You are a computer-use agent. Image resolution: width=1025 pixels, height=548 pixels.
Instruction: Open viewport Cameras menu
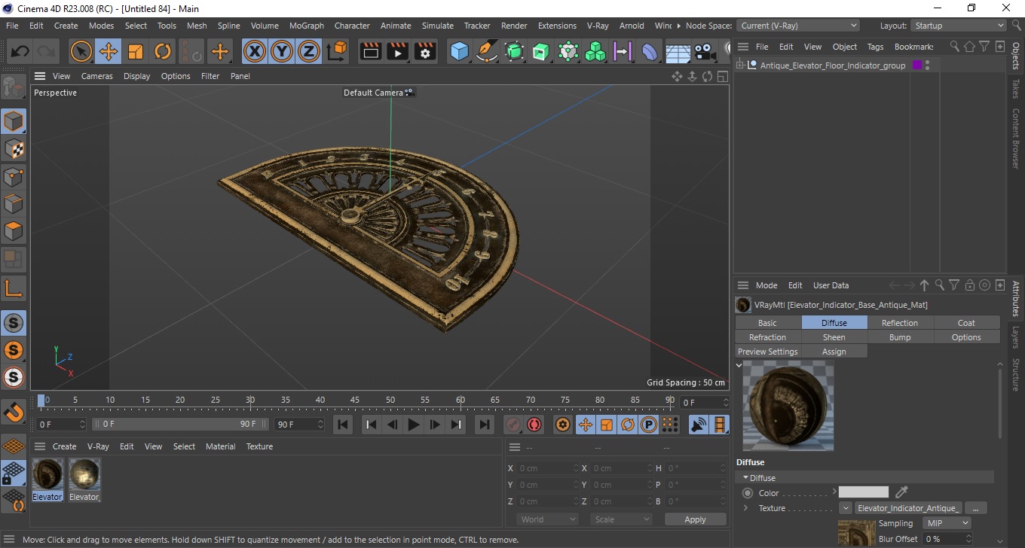(x=96, y=76)
